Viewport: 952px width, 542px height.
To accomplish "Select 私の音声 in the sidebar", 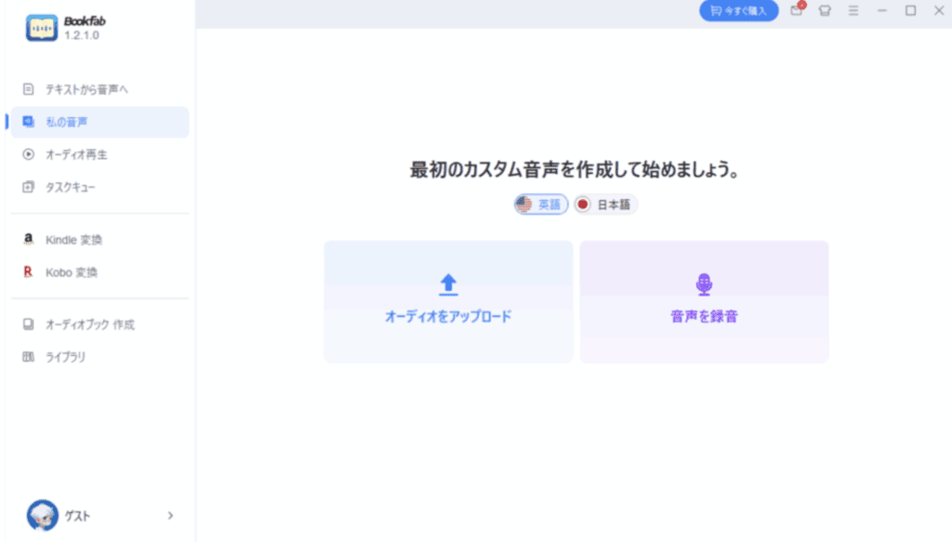I will coord(67,122).
